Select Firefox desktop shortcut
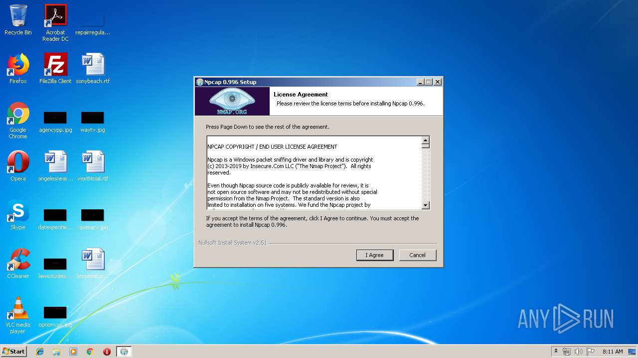Image resolution: width=638 pixels, height=358 pixels. [18, 69]
